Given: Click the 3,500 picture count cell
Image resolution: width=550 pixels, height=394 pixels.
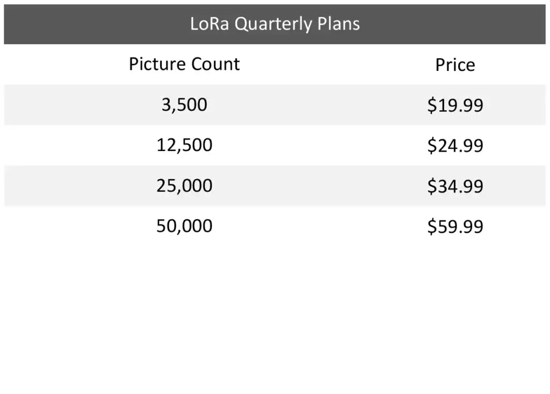Looking at the screenshot, I should [184, 104].
